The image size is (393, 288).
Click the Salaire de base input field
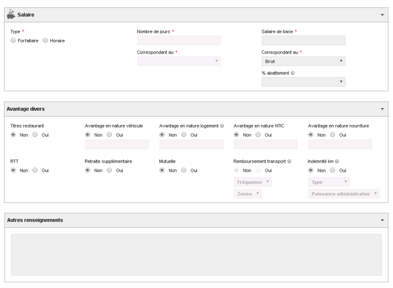pos(303,40)
